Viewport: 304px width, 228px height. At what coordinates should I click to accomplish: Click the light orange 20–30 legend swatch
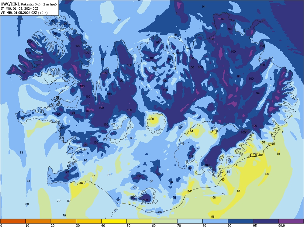click(x=64, y=221)
